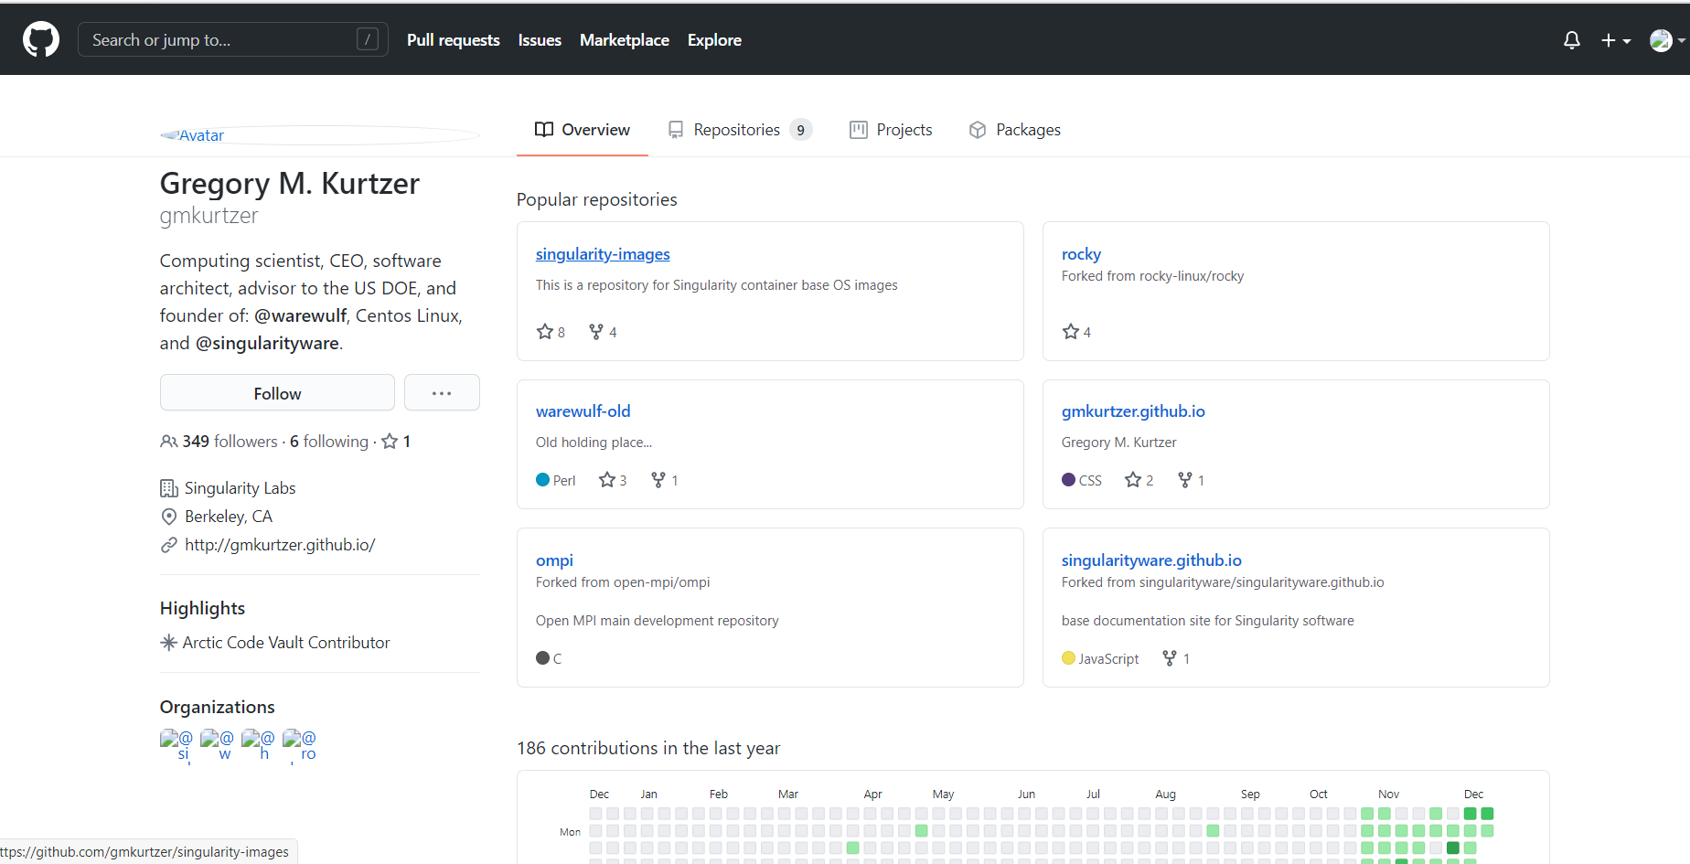The image size is (1690, 864).
Task: View stargazers of gmkurtzer.github.io
Action: (x=1139, y=480)
